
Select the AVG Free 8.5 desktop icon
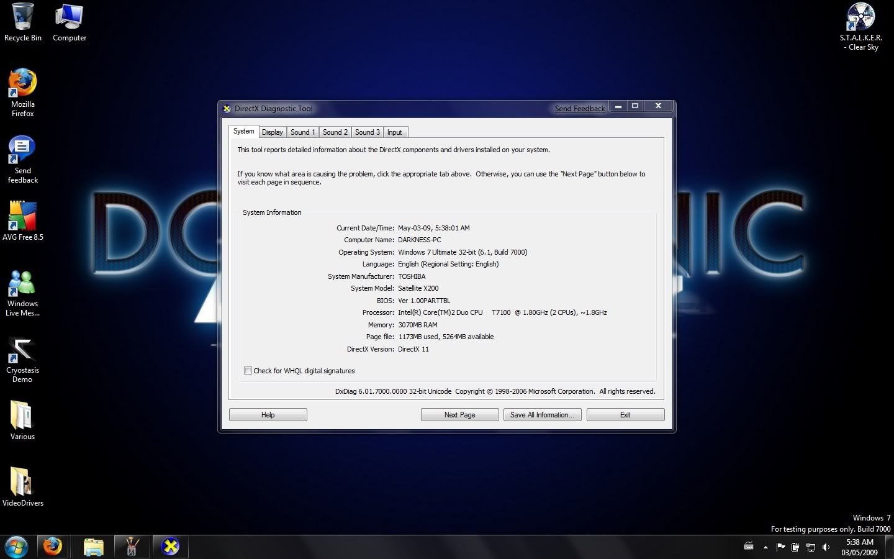click(22, 221)
